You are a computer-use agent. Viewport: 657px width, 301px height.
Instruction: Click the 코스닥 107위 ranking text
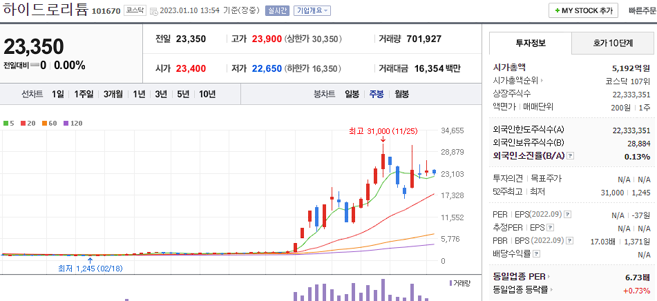point(628,81)
